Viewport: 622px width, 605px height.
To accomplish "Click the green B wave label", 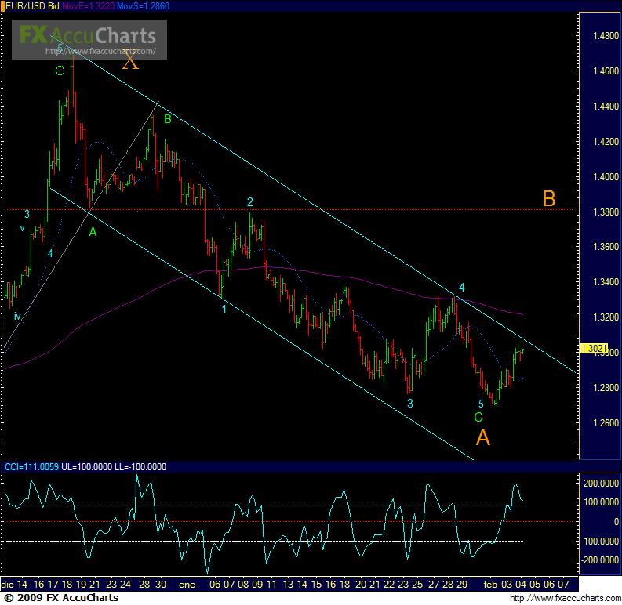I will click(167, 119).
